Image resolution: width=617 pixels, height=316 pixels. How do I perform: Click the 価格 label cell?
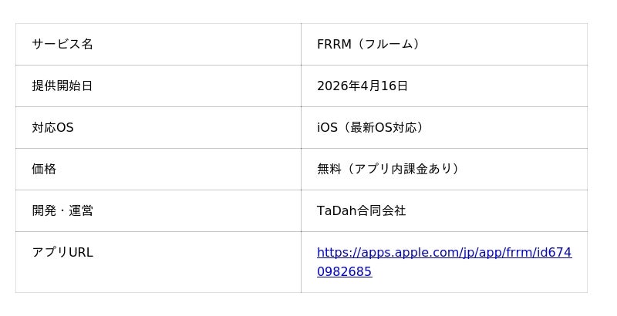44,170
